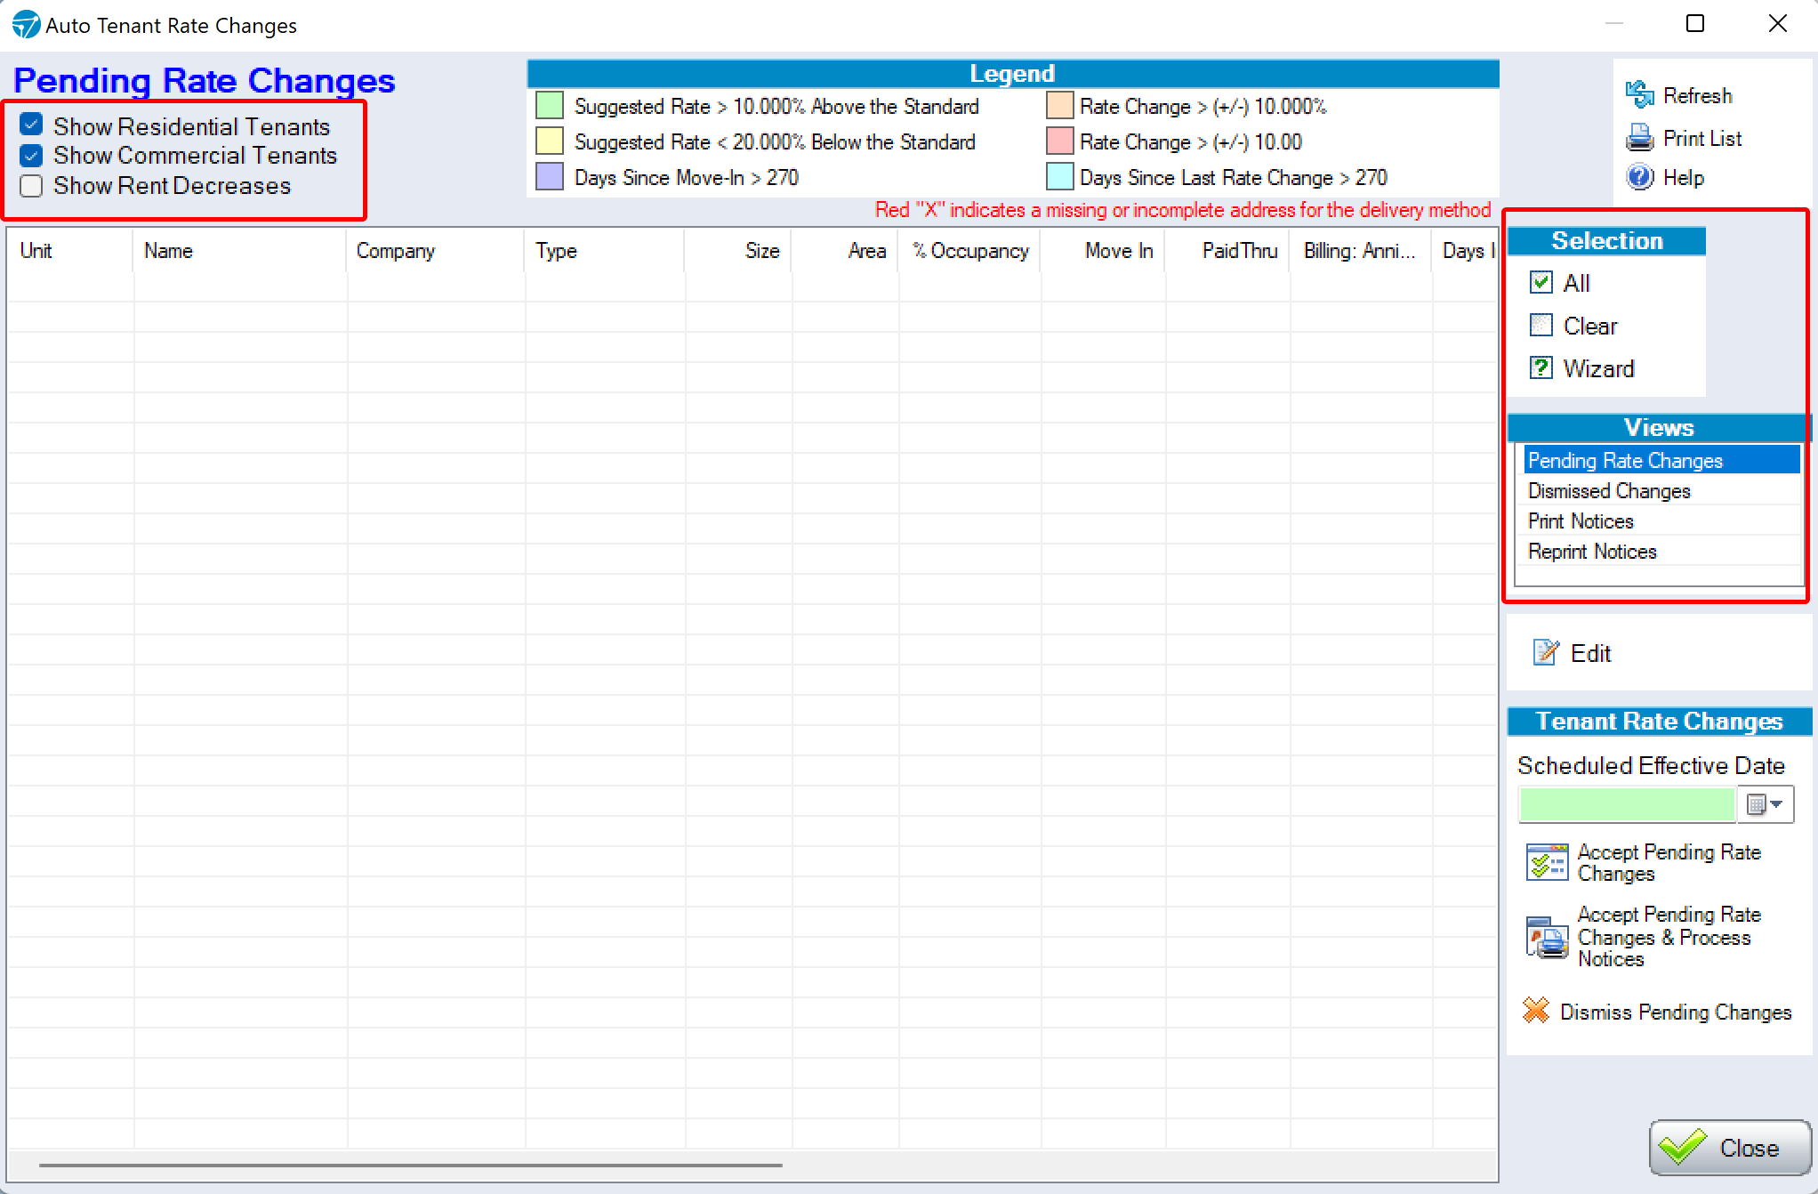Switch to Dismissed Changes view
Screen dimensions: 1818x1194
(1661, 491)
